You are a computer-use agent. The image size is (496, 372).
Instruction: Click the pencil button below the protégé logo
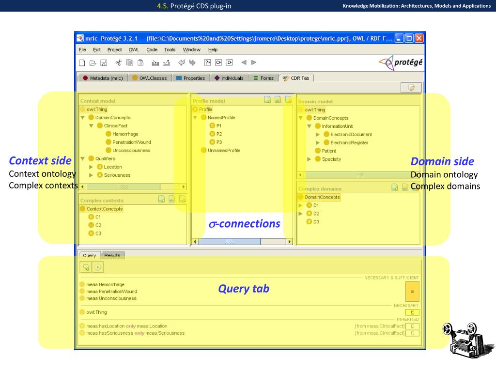tap(411, 88)
